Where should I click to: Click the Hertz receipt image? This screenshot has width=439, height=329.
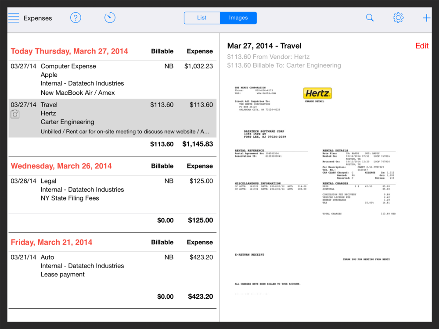pos(315,190)
